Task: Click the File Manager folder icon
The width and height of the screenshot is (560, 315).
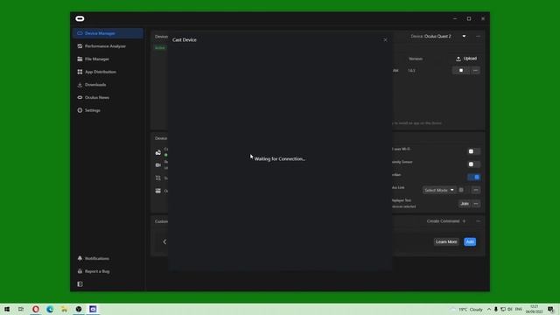Action: click(80, 59)
